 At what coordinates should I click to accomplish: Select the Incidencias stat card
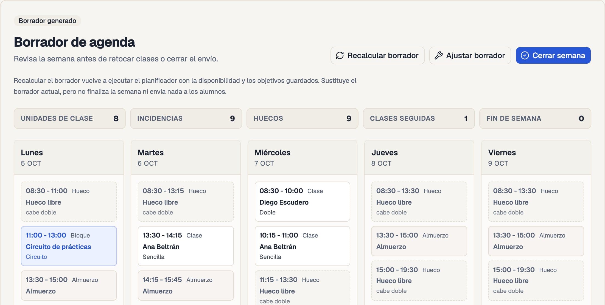(x=186, y=118)
